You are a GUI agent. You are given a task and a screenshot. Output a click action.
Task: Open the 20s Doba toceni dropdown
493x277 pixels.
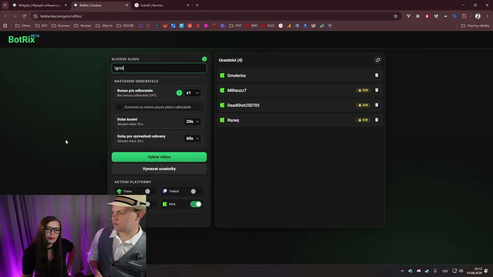coord(193,122)
